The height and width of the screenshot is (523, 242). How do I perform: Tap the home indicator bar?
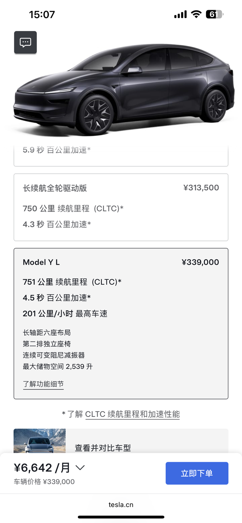(x=121, y=517)
